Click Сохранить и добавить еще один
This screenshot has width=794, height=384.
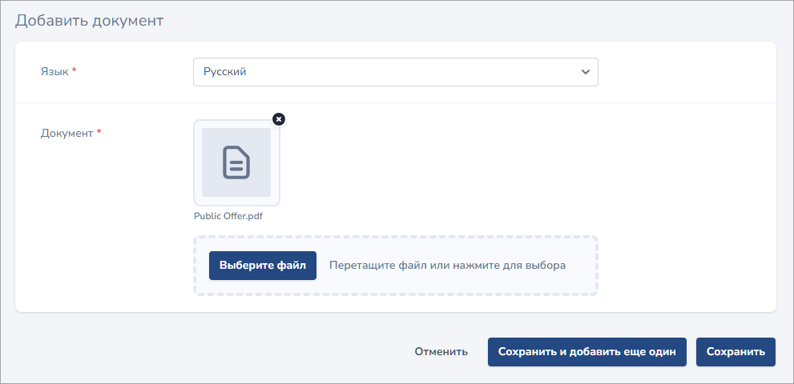tap(586, 351)
